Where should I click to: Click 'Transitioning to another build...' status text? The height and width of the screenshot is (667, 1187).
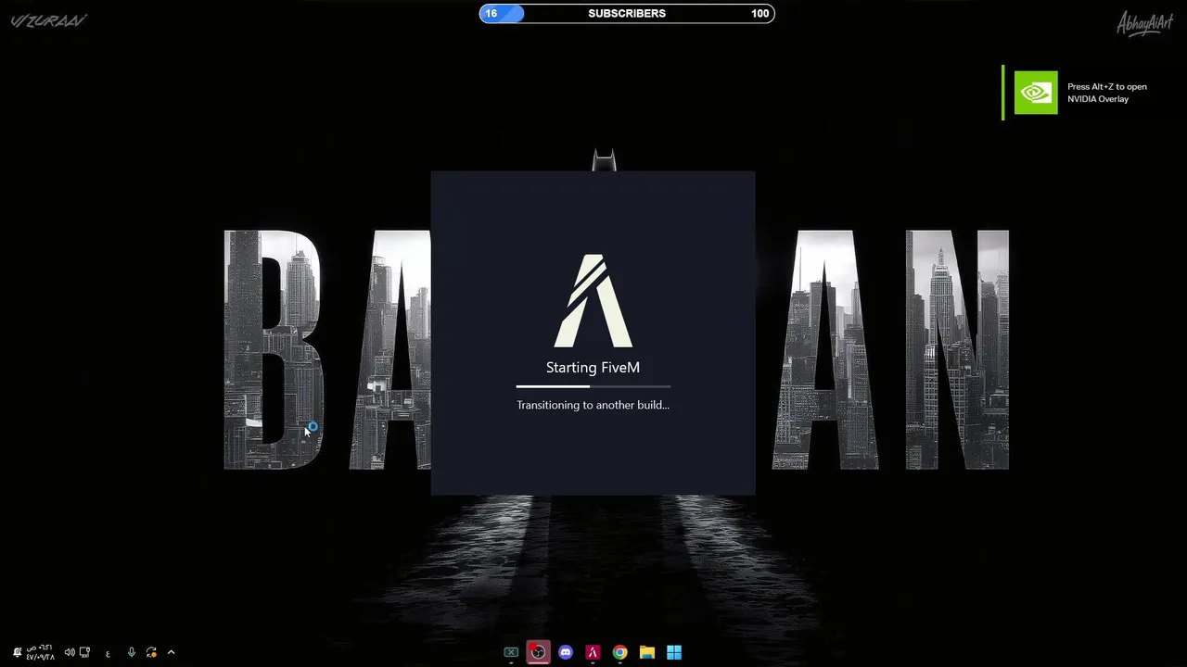pos(593,405)
